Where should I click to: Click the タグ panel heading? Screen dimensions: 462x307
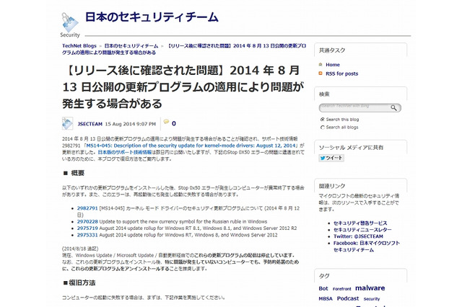point(324,276)
